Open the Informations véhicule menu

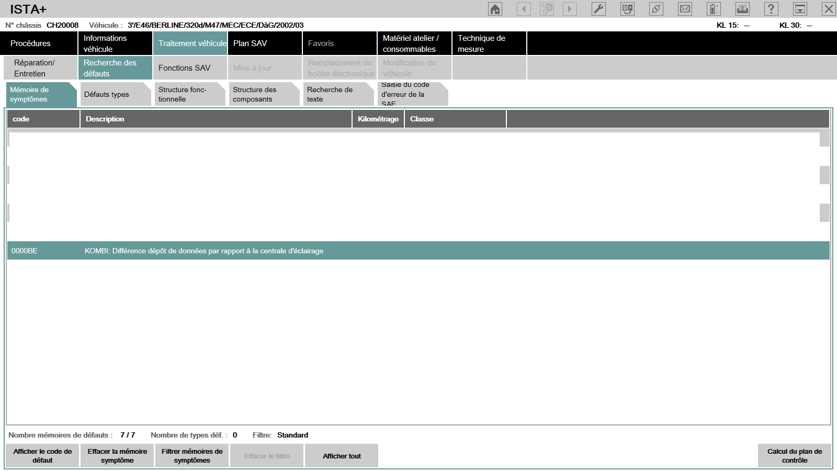(x=115, y=43)
